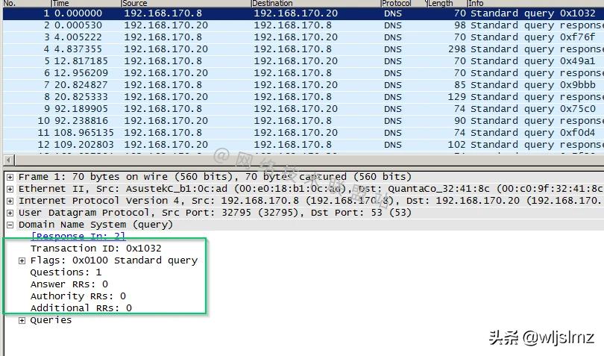Expand the User Datagram Protocol node
Screen dimensions: 604x356
10,213
